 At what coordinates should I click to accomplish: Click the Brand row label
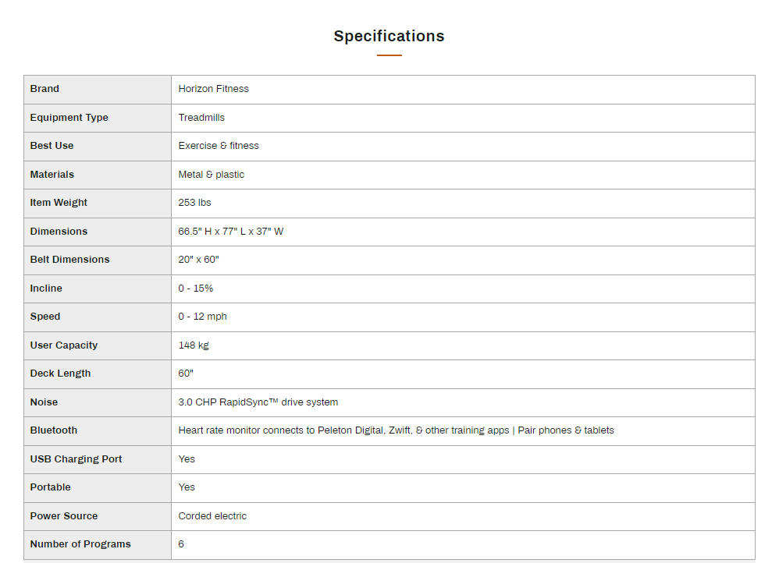(x=44, y=89)
